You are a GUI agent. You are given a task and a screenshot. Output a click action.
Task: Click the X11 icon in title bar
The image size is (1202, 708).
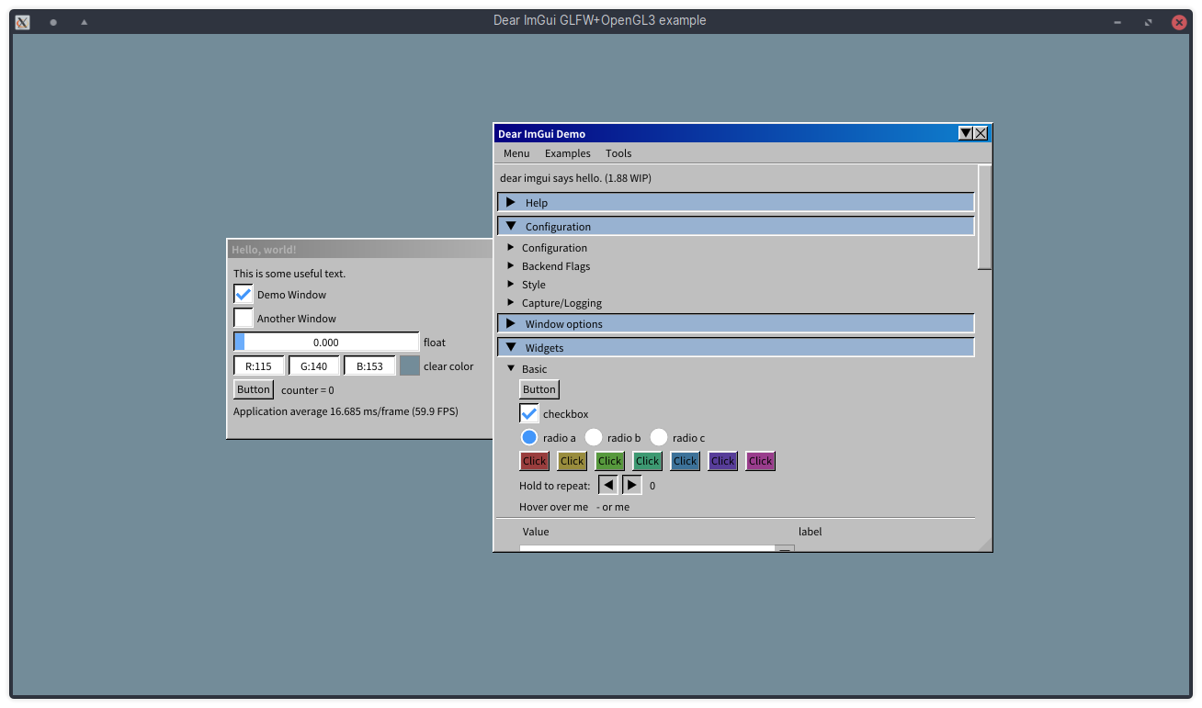coord(23,21)
